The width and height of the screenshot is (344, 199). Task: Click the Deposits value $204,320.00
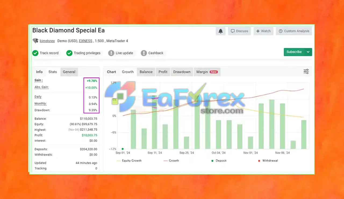click(89, 149)
